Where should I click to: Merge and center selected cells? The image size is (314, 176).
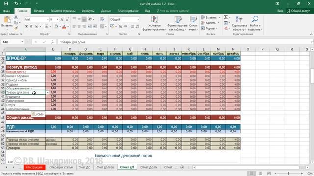(x=102, y=26)
